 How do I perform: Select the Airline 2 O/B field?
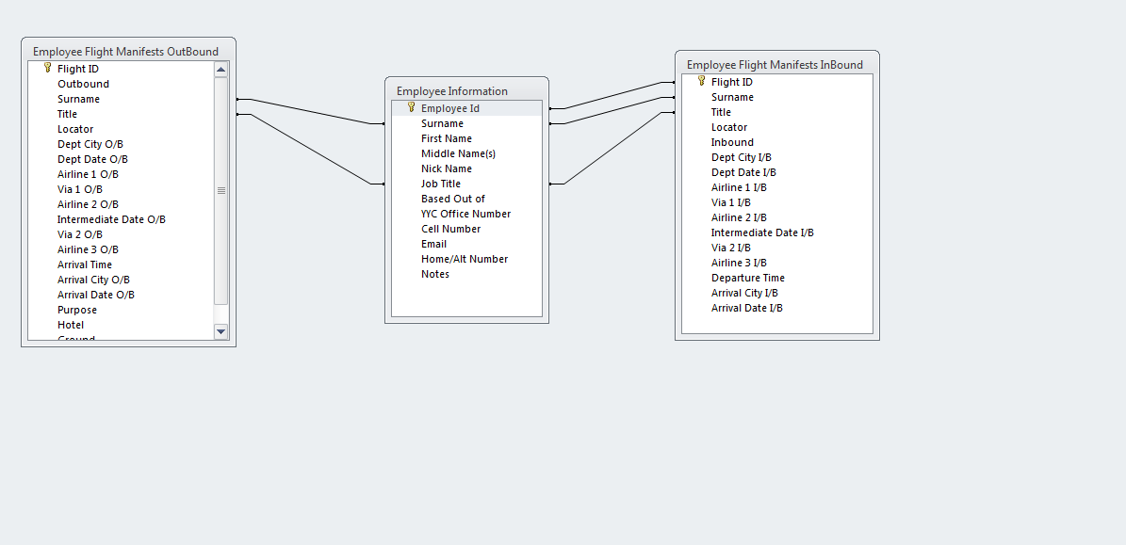click(89, 204)
